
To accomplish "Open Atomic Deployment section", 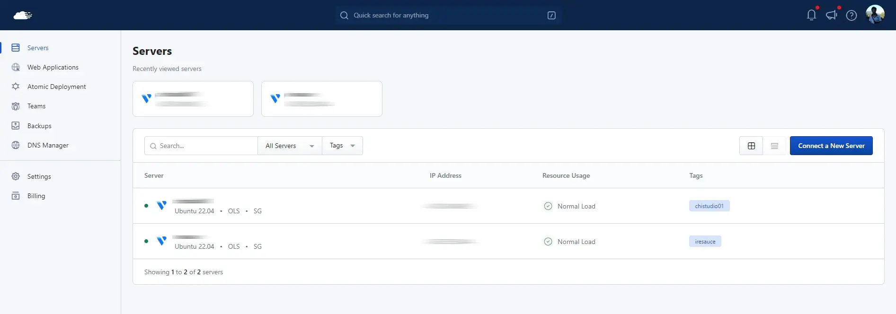I will (56, 87).
